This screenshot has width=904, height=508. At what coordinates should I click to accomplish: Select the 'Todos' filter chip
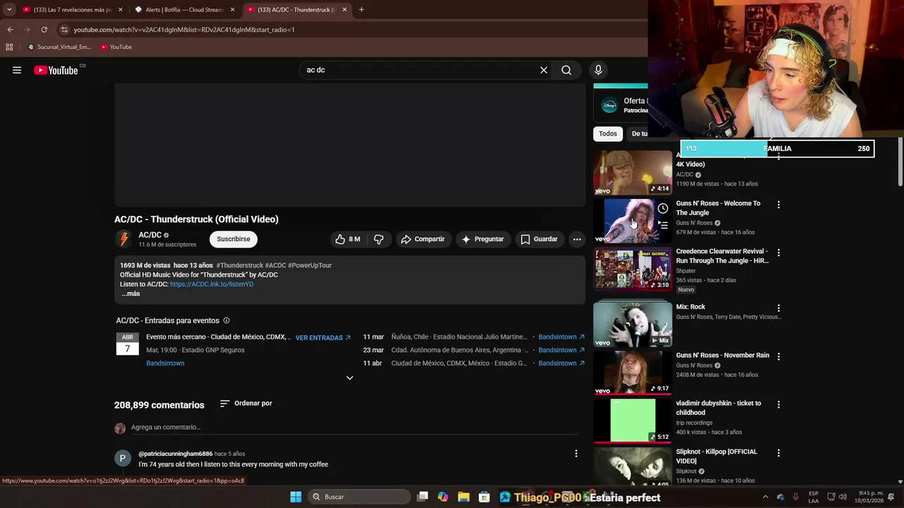(608, 133)
